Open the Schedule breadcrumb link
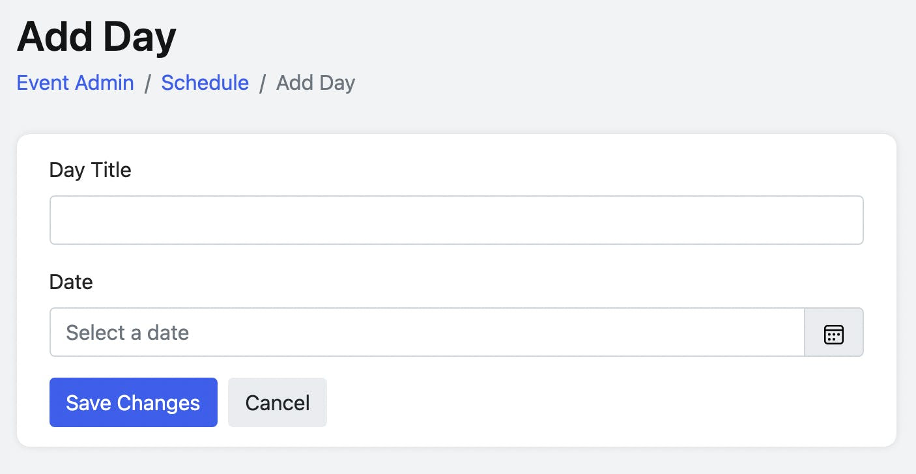Image resolution: width=916 pixels, height=474 pixels. click(x=205, y=83)
